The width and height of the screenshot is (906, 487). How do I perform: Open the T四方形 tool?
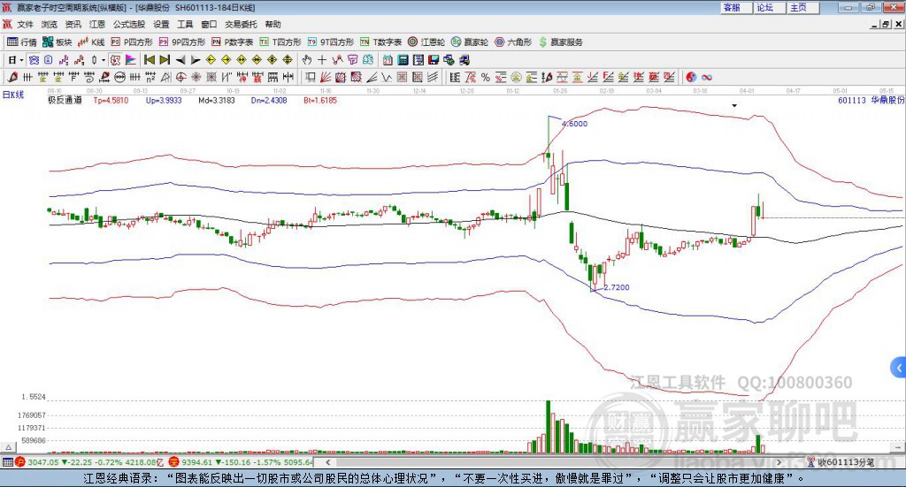(x=280, y=42)
